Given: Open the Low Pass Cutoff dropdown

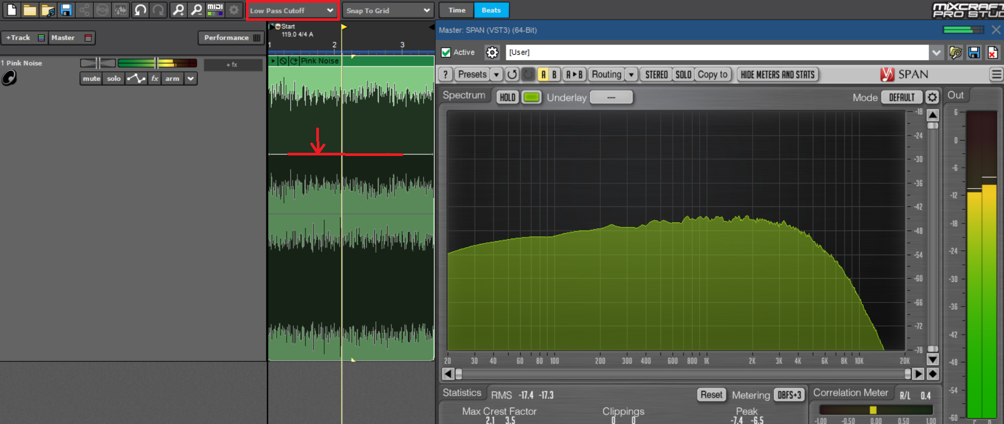Looking at the screenshot, I should tap(292, 10).
